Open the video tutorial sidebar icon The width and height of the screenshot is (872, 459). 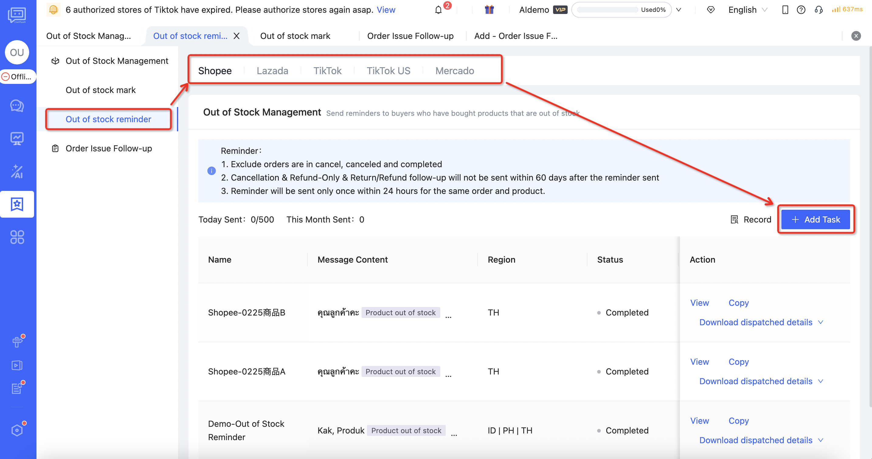coord(17,365)
